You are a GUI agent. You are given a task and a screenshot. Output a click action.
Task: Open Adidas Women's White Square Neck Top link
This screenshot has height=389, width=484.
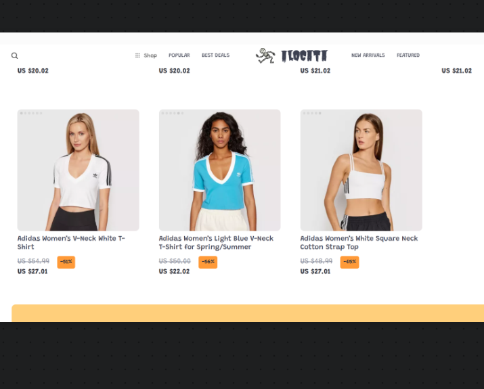[359, 242]
